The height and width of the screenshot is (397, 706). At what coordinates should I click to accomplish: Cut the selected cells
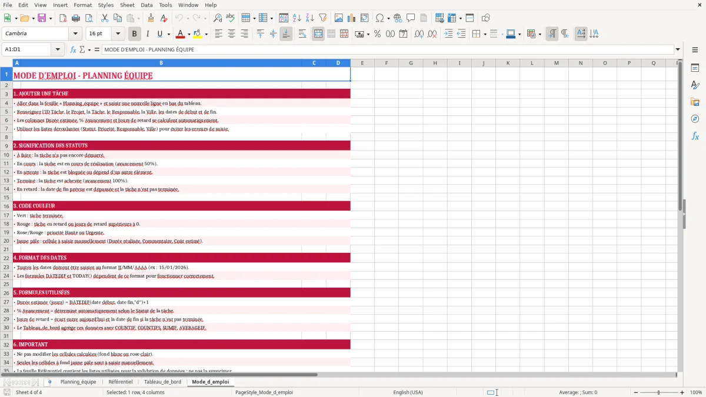104,18
